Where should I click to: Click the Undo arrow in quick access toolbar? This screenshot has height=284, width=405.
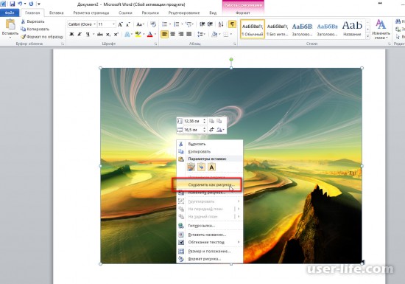[x=20, y=4]
